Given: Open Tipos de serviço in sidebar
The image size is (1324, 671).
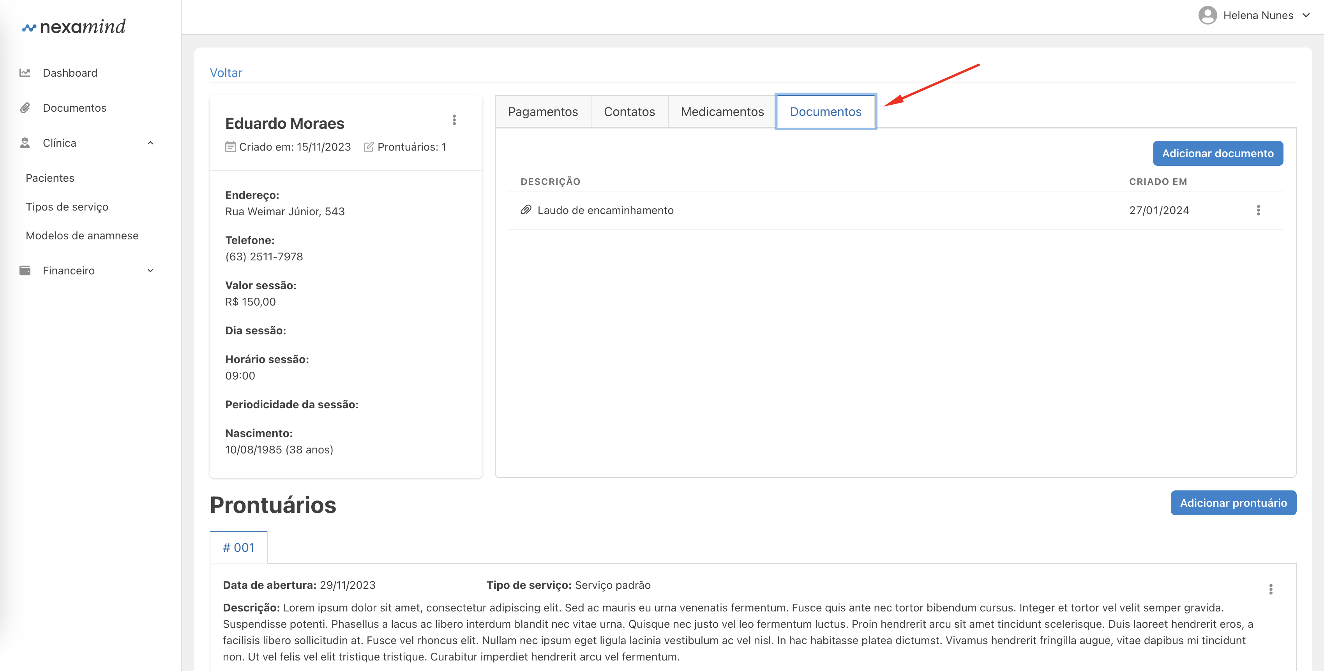Looking at the screenshot, I should tap(67, 207).
